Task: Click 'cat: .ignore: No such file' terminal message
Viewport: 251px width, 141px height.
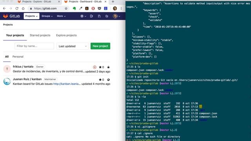Action: 153,137
